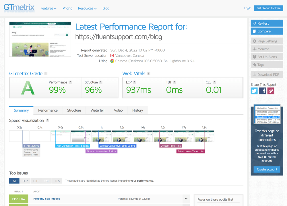Switch to the Performance tab
This screenshot has width=287, height=206.
pyautogui.click(x=48, y=110)
